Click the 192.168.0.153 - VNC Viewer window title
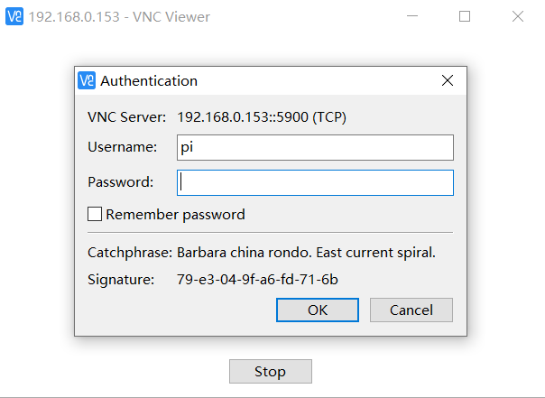Screen dimensions: 545x398 [119, 16]
